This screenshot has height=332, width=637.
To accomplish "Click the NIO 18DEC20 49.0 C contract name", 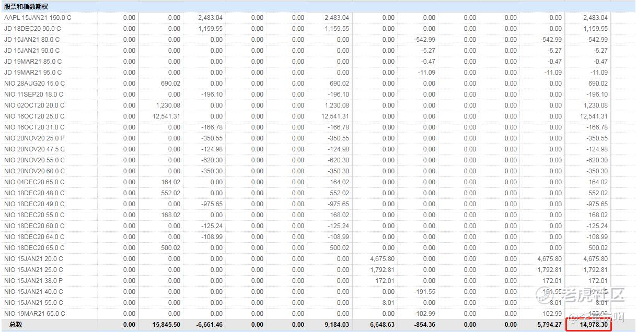I will [x=34, y=204].
